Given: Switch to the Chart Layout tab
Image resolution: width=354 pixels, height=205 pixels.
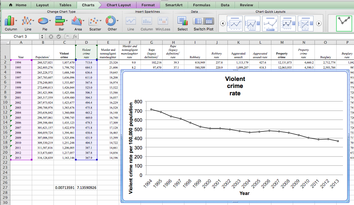Looking at the screenshot, I should click(x=119, y=5).
